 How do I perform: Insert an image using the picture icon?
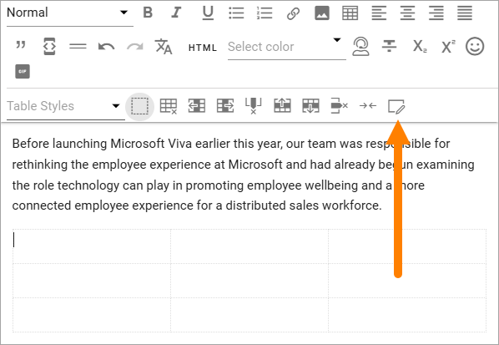(322, 13)
